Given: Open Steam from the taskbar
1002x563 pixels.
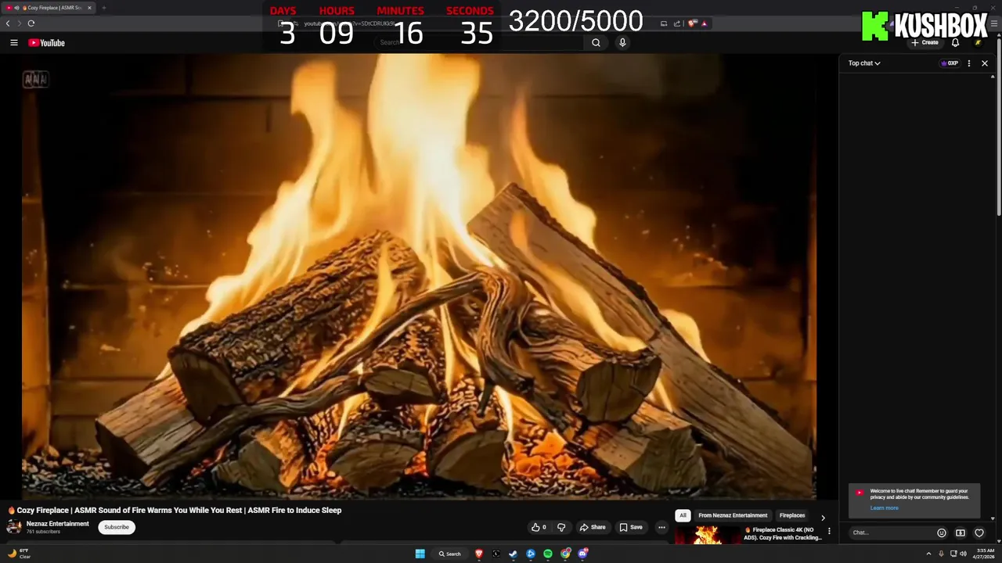Looking at the screenshot, I should (513, 554).
